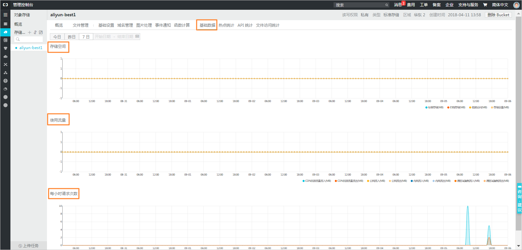Toggle 公网流入(MB) legend series
This screenshot has width=522, height=250.
point(376,181)
